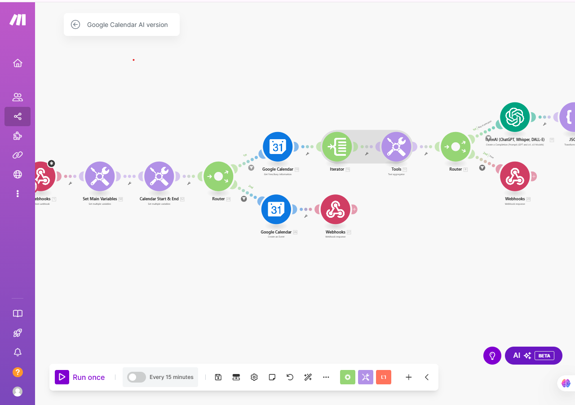Open the rocket What's new icon
The image size is (575, 405).
click(18, 333)
